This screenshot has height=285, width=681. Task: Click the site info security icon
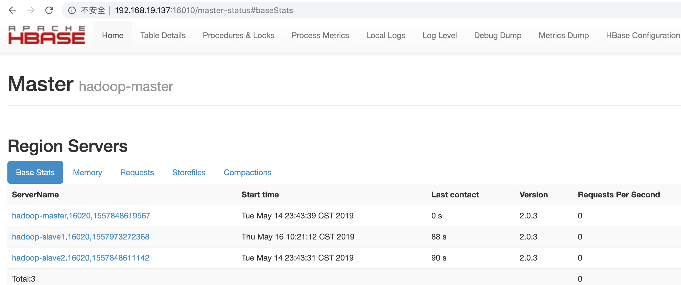(72, 11)
